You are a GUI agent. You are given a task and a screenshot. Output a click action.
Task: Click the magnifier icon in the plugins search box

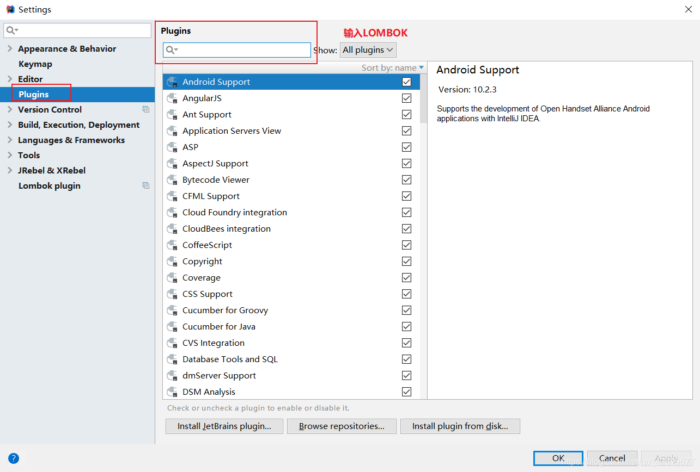point(172,50)
